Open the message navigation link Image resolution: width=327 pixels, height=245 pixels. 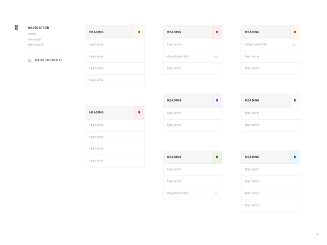[x=34, y=39]
